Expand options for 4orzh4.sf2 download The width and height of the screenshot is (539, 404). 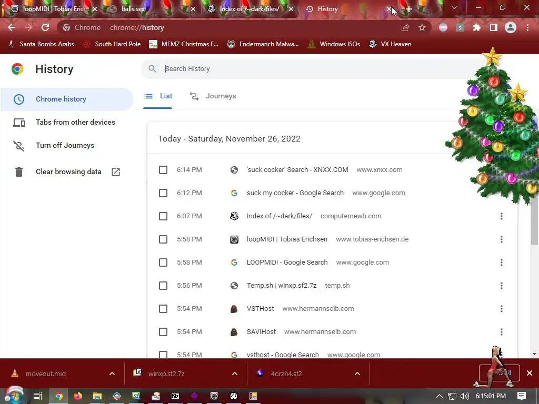pos(357,373)
